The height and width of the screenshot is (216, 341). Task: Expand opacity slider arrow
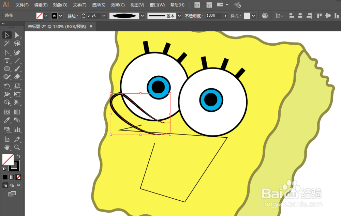(225, 16)
